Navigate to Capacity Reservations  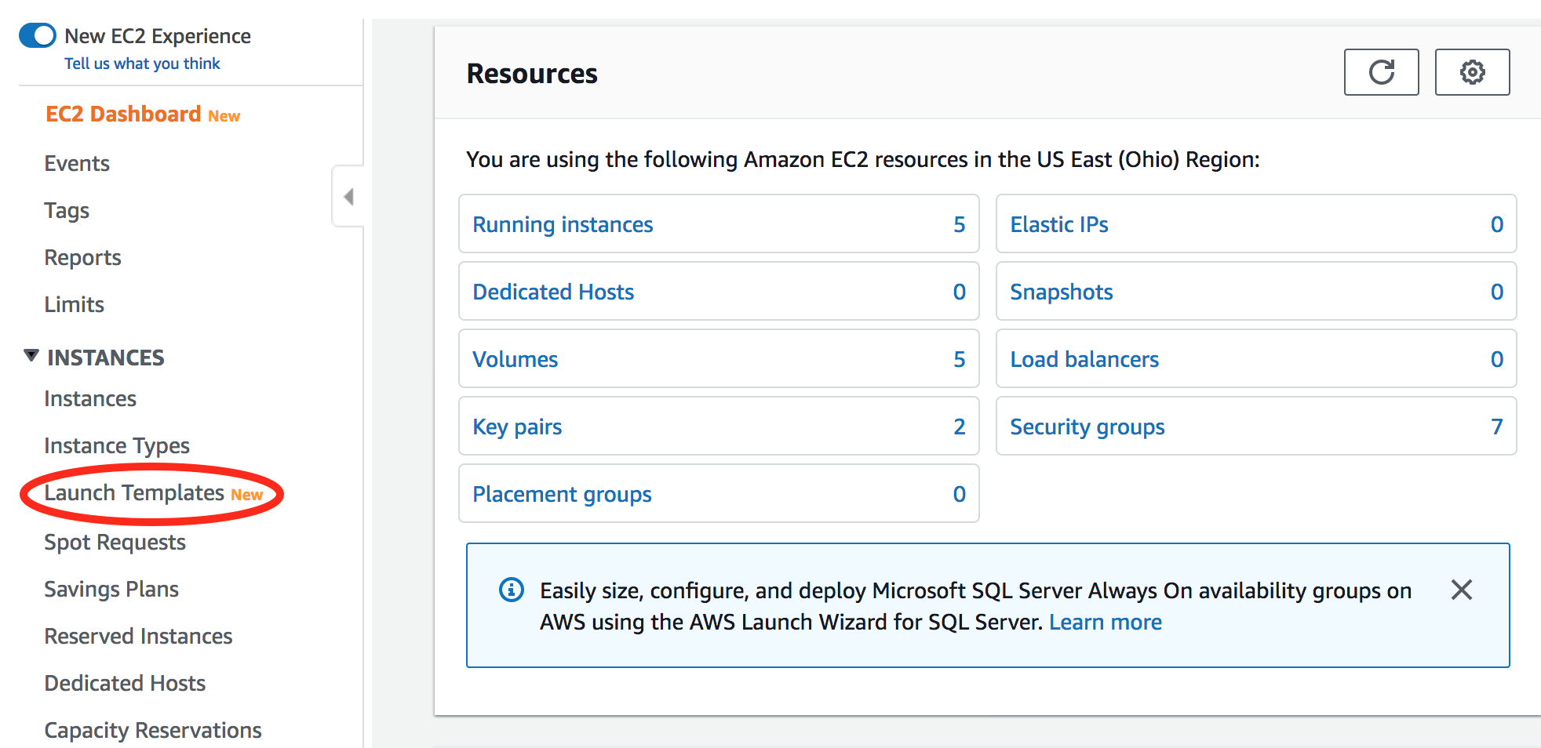[x=153, y=731]
